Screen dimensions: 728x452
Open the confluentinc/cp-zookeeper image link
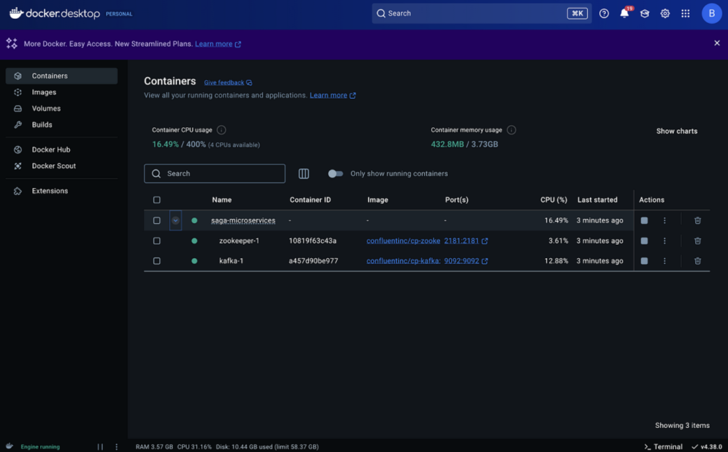[403, 241]
